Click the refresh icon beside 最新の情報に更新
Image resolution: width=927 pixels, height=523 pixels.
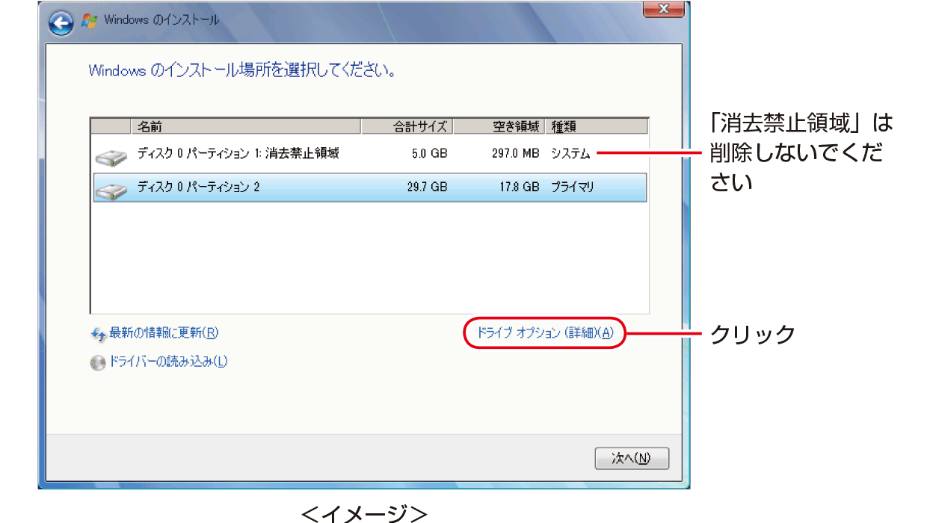tap(99, 334)
